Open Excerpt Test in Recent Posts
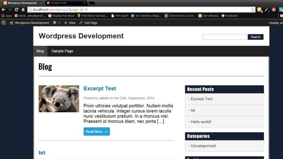 point(202,99)
